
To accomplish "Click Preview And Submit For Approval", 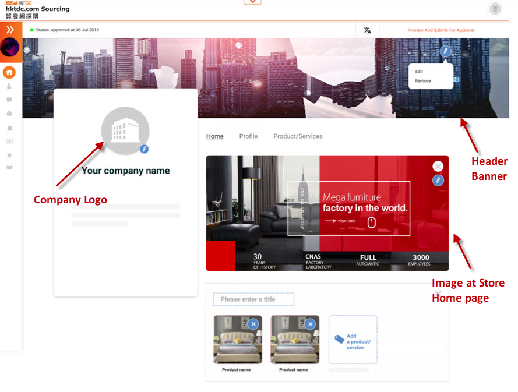I will point(441,30).
